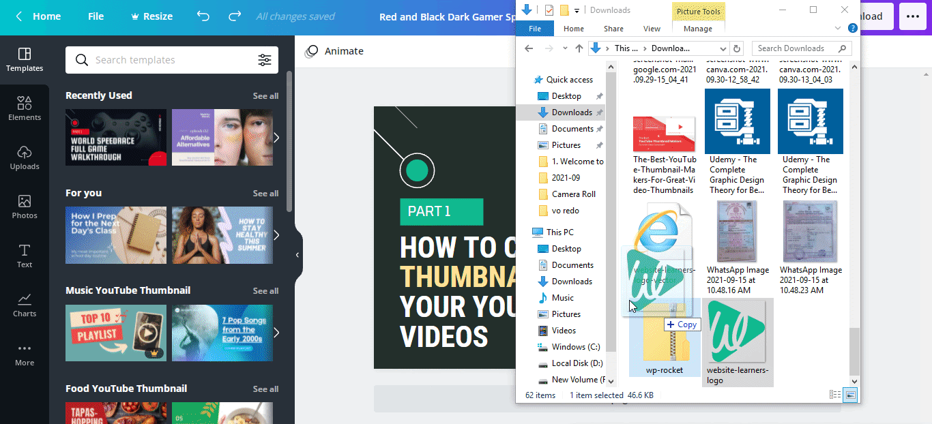Select the 7 Pop Songs template
Screen dimensions: 932x424
(x=222, y=333)
